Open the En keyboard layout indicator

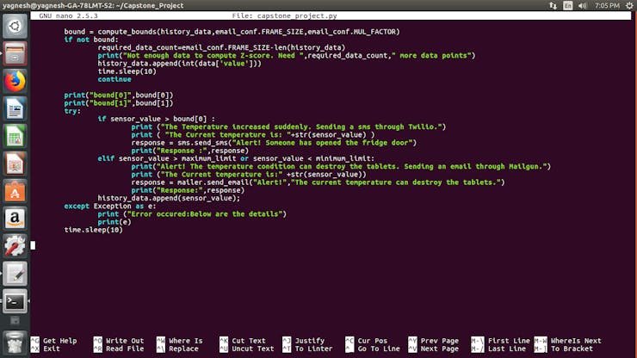568,5
